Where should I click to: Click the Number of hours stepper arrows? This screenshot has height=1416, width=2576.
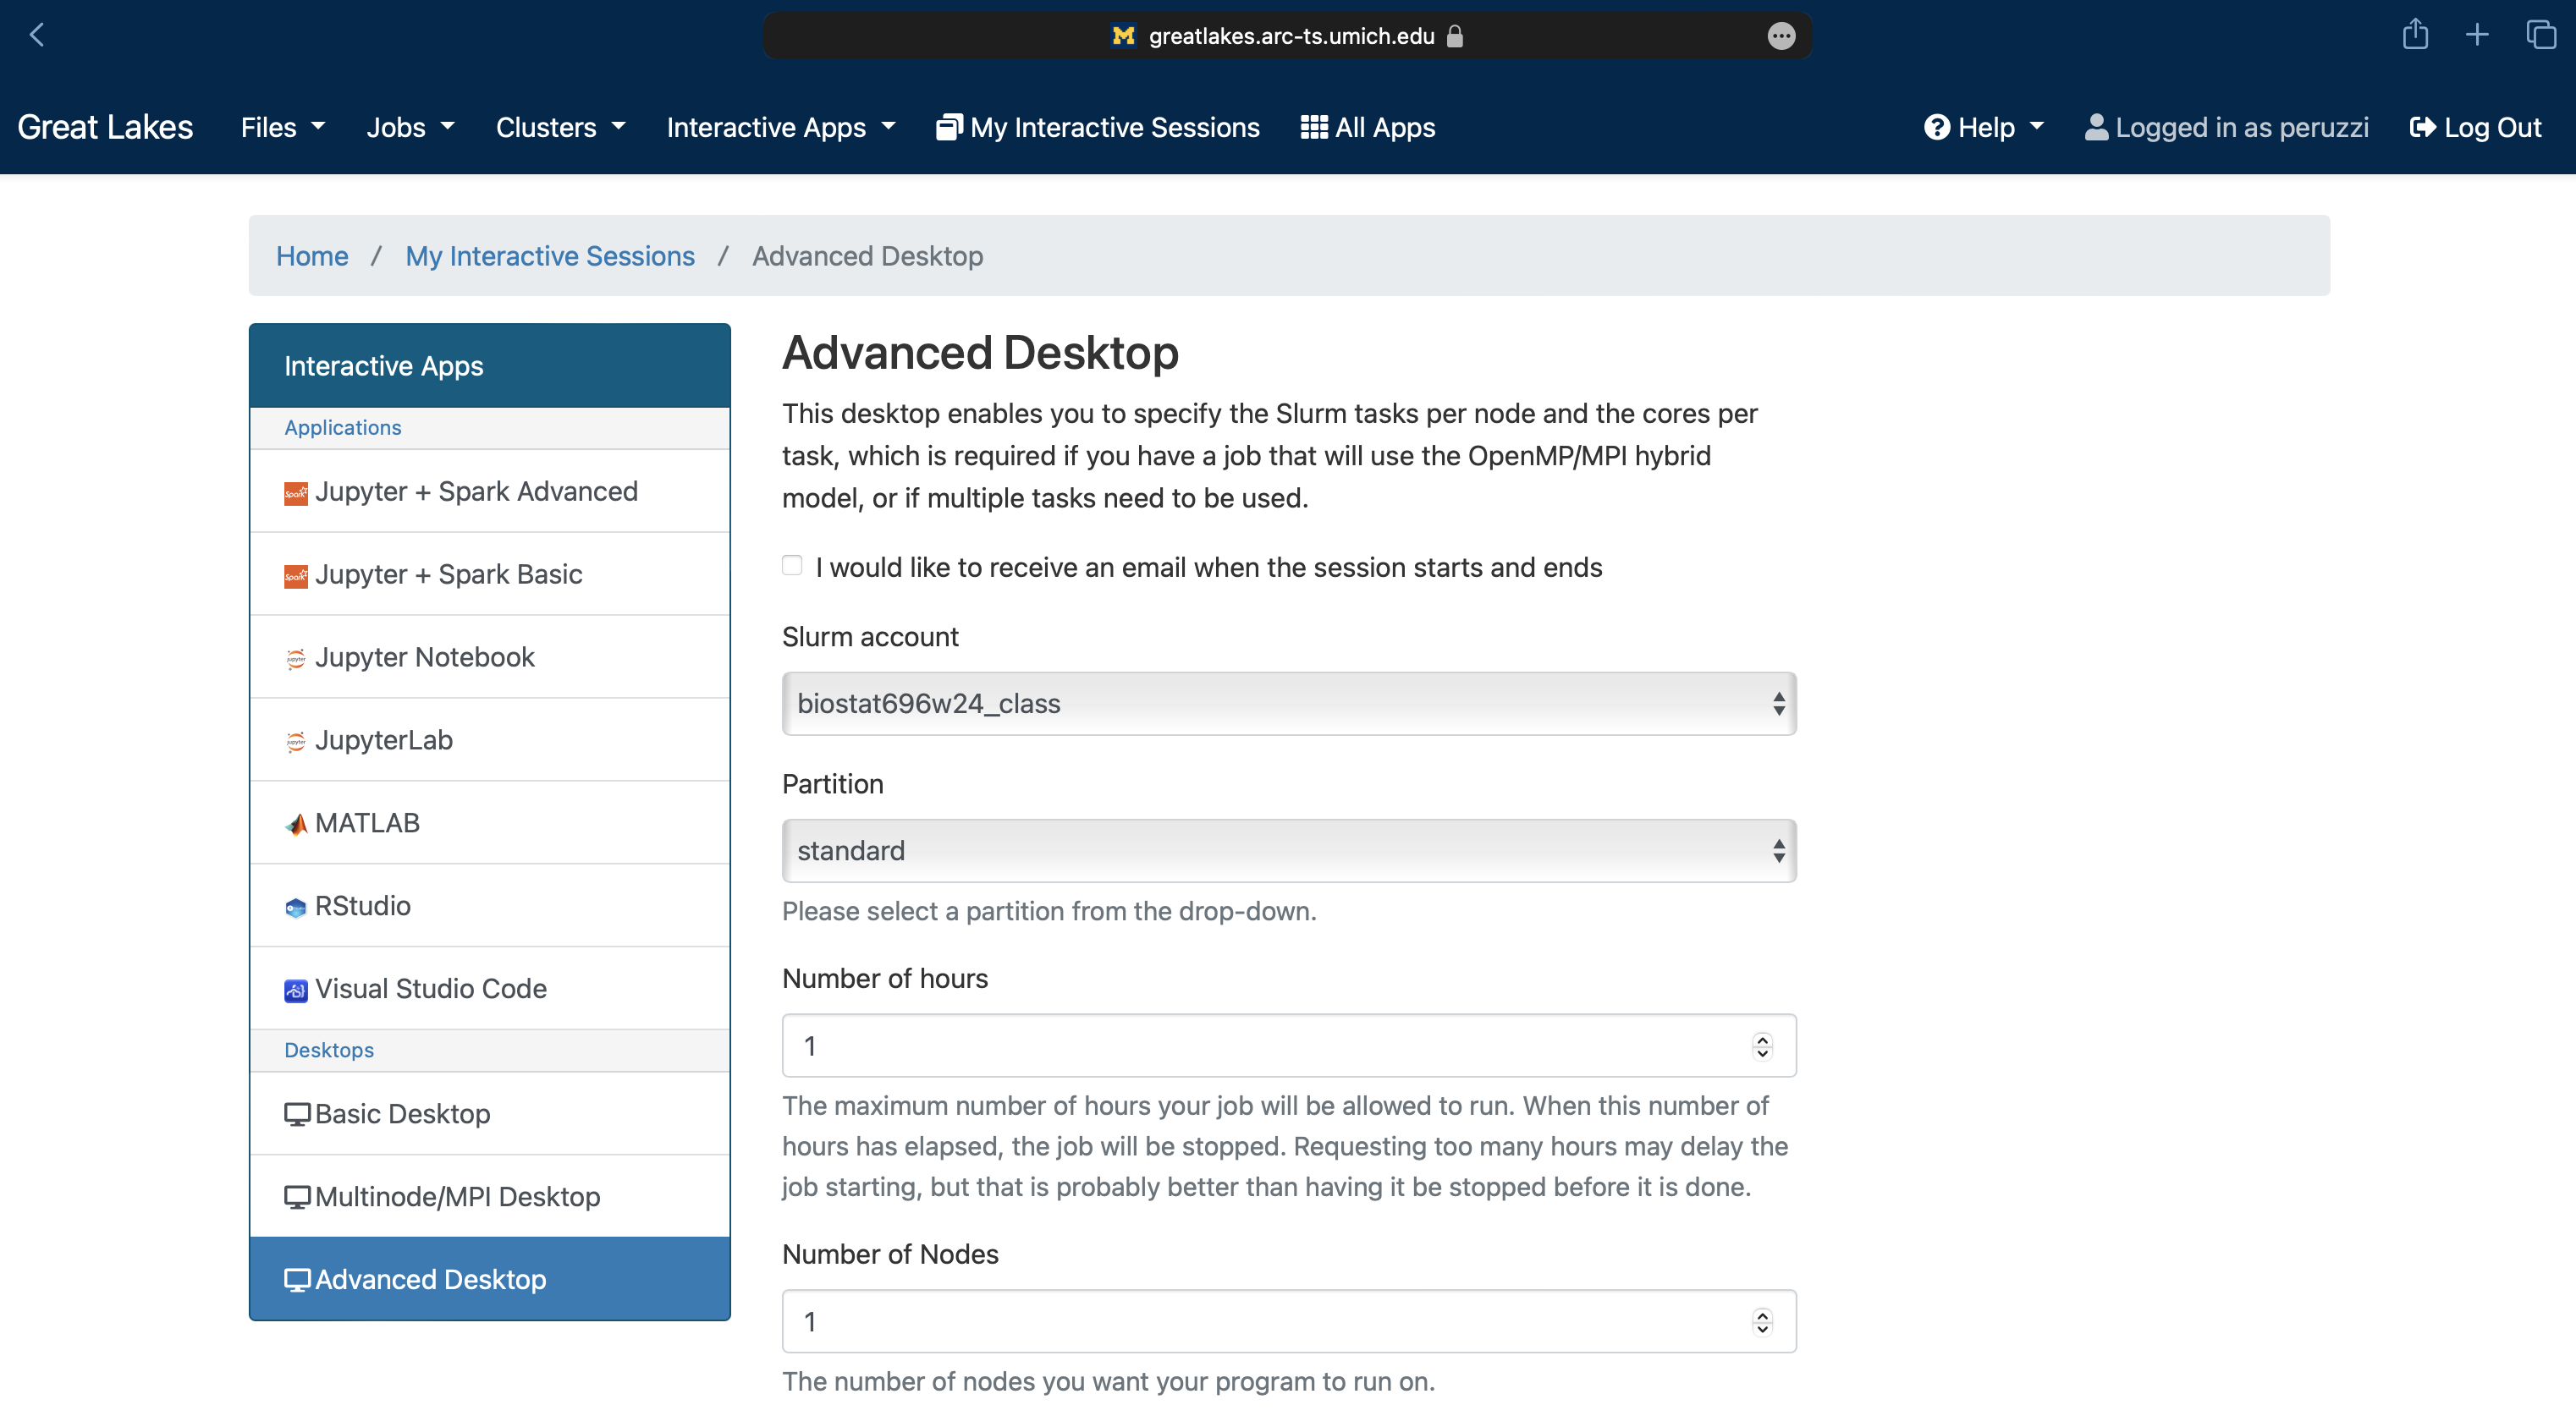1762,1046
